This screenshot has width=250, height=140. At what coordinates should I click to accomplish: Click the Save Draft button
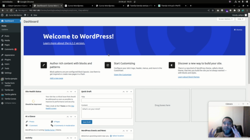click(x=87, y=122)
